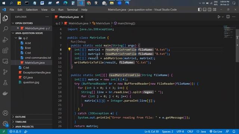Open Windows Start menu

[3, 3]
